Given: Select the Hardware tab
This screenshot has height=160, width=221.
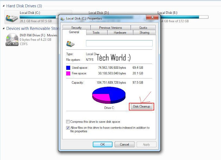Looking at the screenshot, I should pyautogui.click(x=120, y=32).
